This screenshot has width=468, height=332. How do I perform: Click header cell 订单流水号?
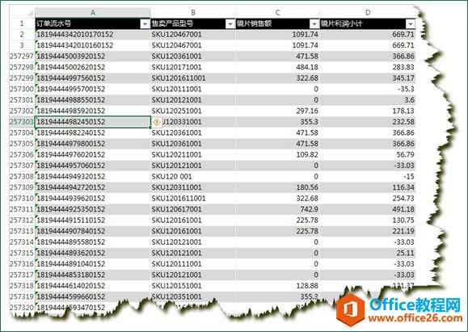[93, 23]
